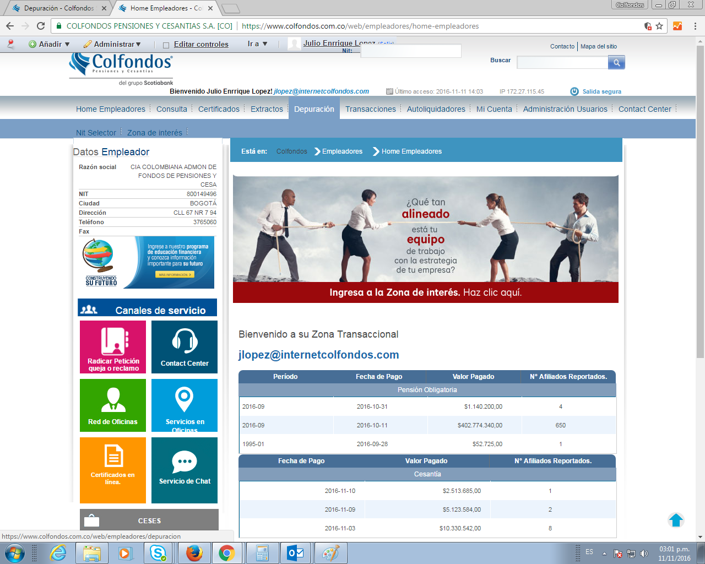
Task: Click the Mapa del sitio link
Action: (x=599, y=46)
